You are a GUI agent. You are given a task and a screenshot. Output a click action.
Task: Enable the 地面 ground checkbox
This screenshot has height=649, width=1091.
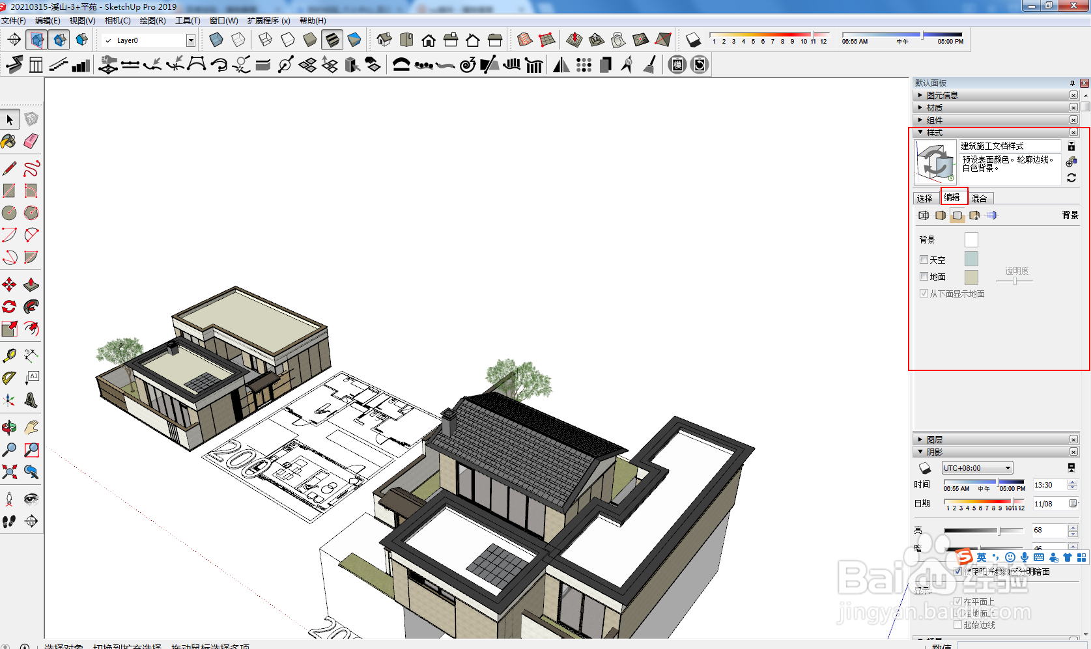click(x=924, y=277)
